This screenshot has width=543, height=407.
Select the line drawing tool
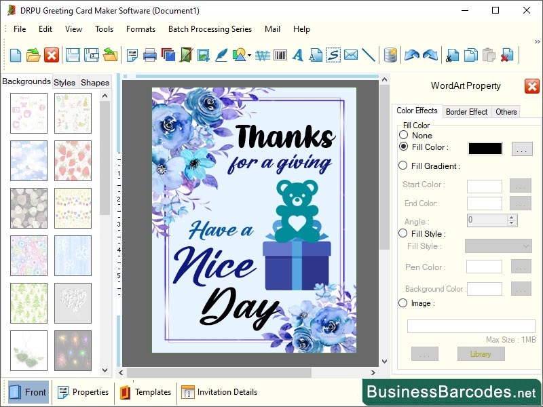(x=369, y=54)
